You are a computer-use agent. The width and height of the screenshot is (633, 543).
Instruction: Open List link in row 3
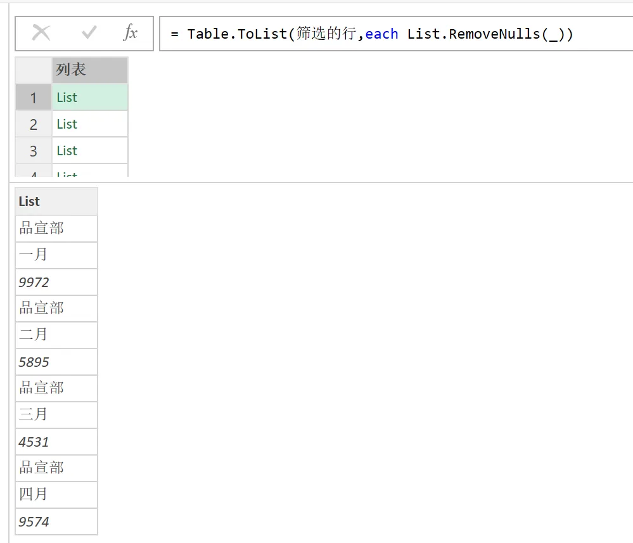coord(67,151)
